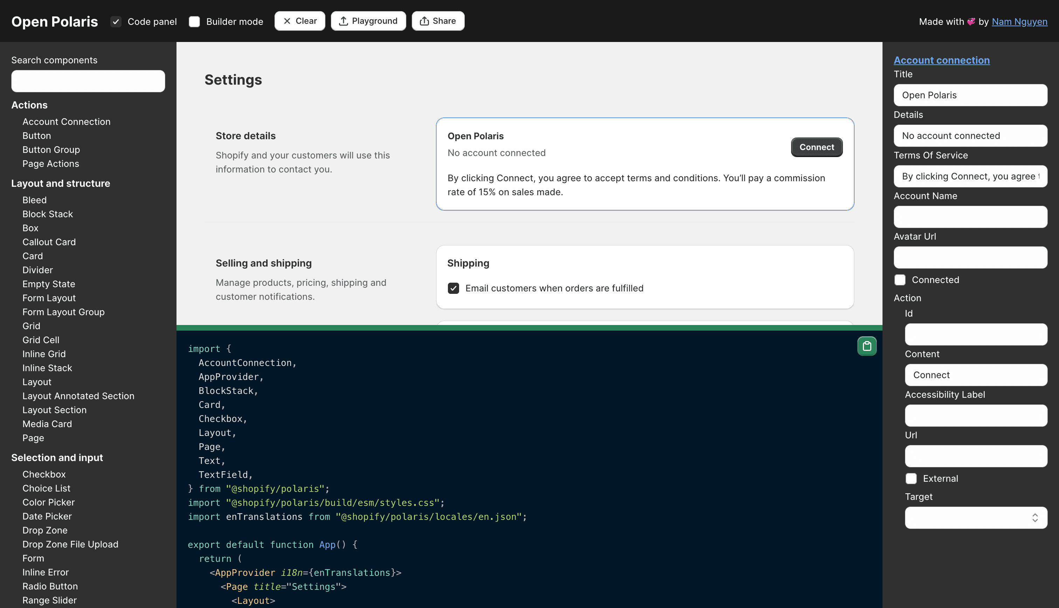
Task: Click the Target select chevron arrows
Action: (1035, 517)
